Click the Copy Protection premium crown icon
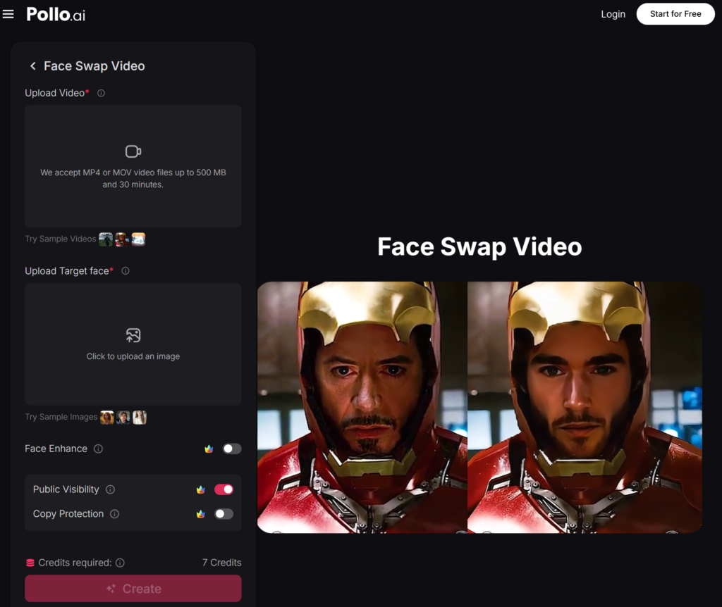The width and height of the screenshot is (722, 607). [x=201, y=514]
